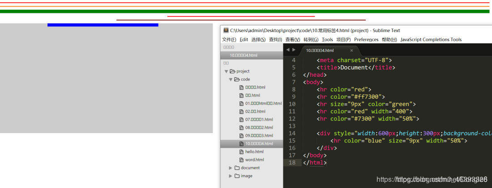Open word.html in the sidebar
Screen dimensions: 492x188
[254, 160]
